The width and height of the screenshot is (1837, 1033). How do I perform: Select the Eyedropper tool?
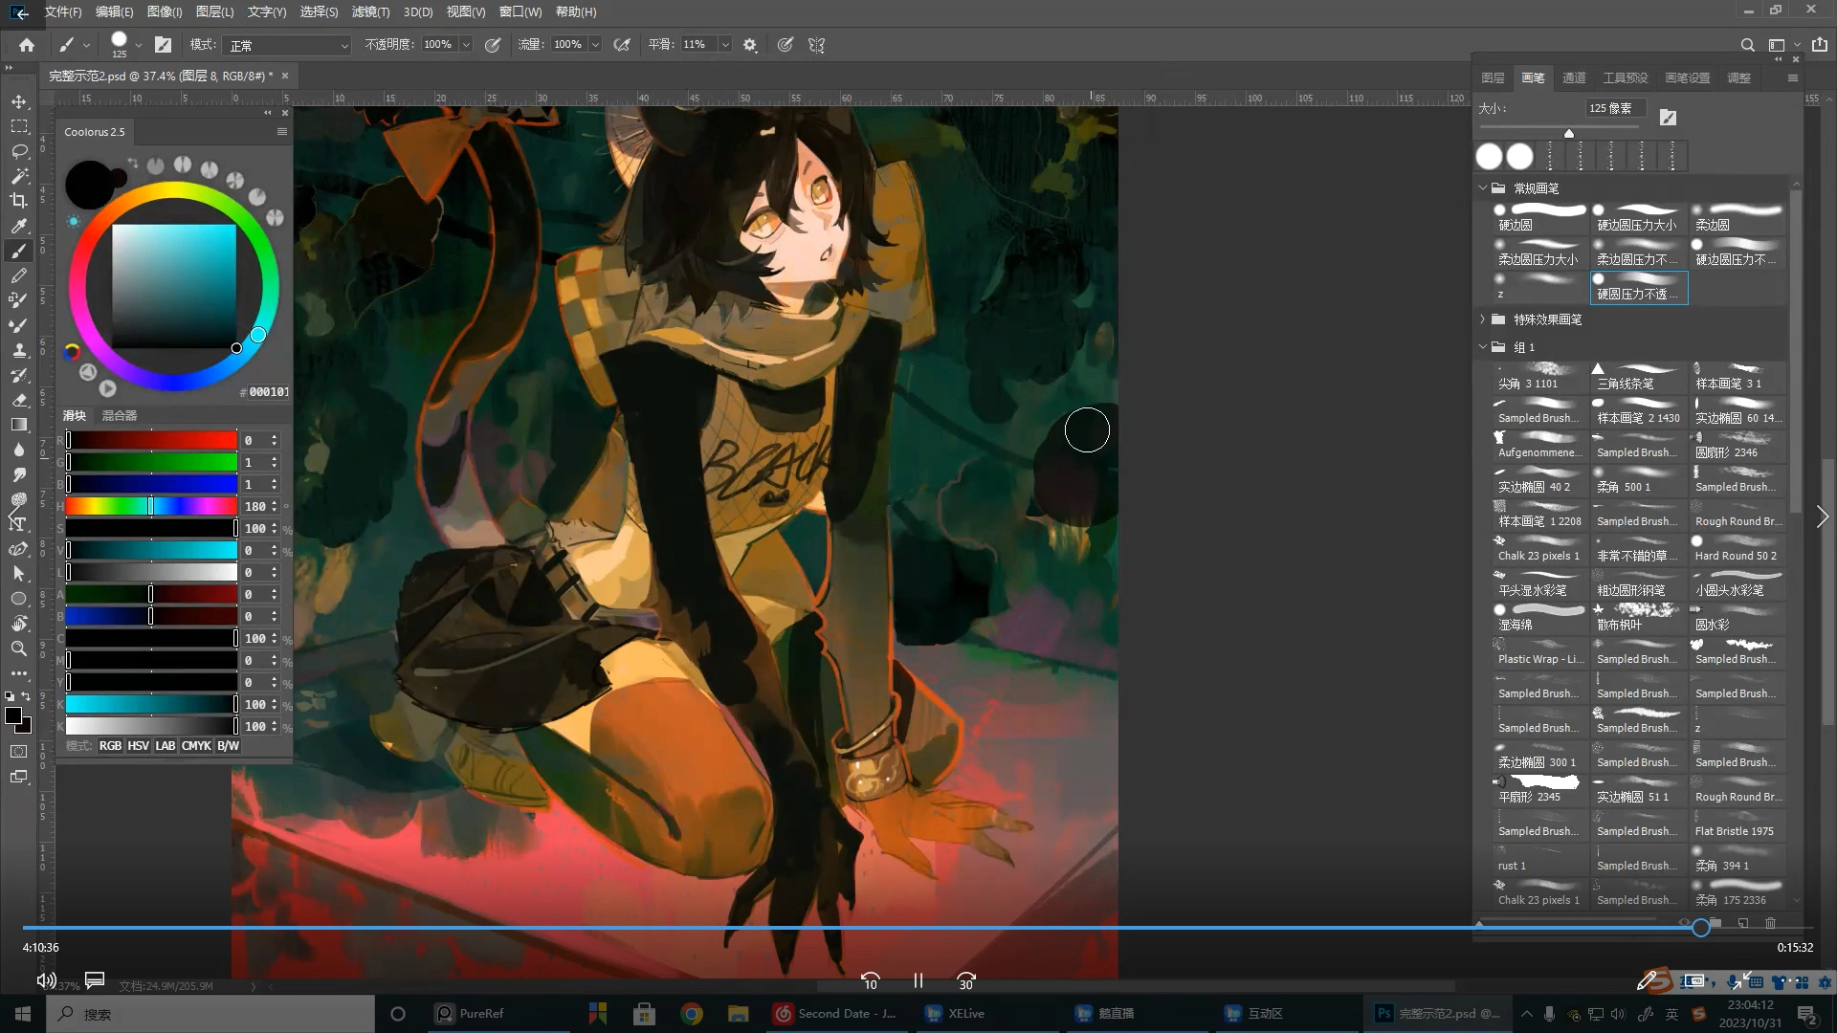(x=19, y=226)
